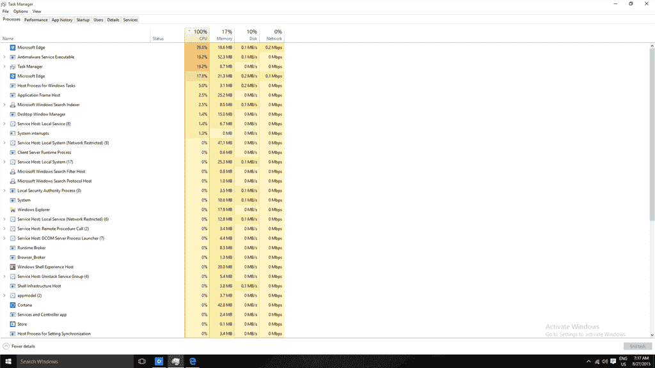Open the clock showing 7:17 AM
The image size is (655, 368).
[641, 362]
